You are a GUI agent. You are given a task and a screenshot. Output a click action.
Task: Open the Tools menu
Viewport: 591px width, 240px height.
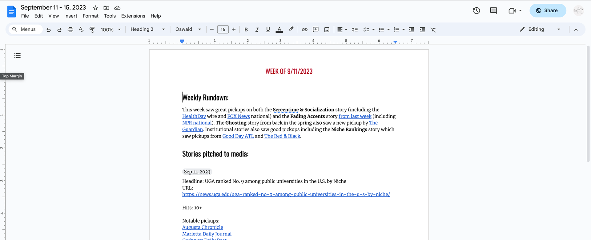110,16
